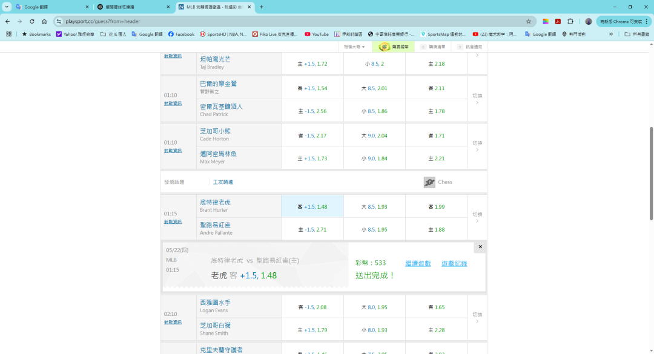Viewport: 654px width, 354px height.
Task: Open 對戰資訊 for the 西雅圖水手 game
Action: click(x=173, y=323)
